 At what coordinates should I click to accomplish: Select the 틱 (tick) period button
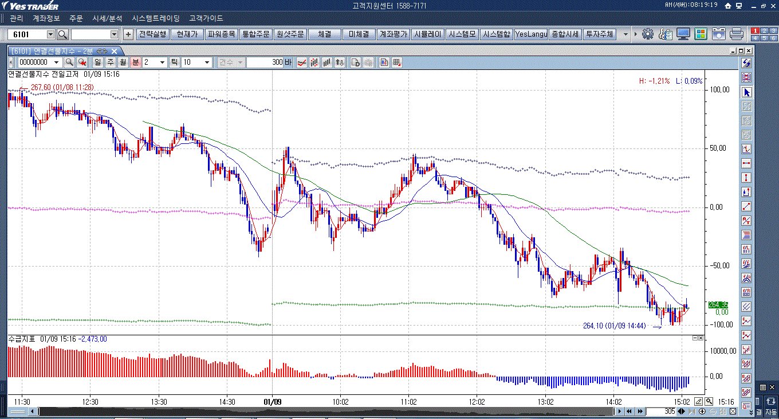175,62
